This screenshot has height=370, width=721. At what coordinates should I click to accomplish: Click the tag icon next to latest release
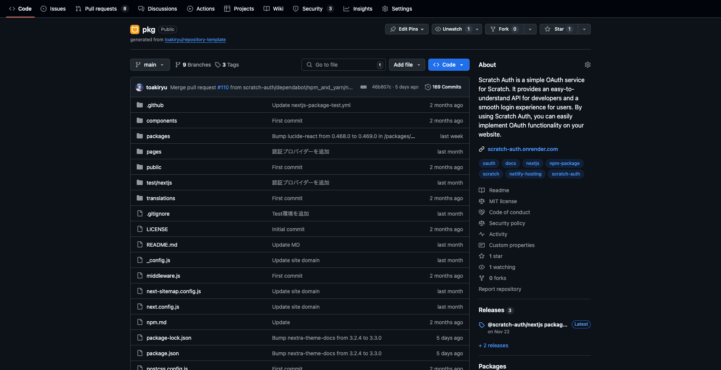[482, 325]
